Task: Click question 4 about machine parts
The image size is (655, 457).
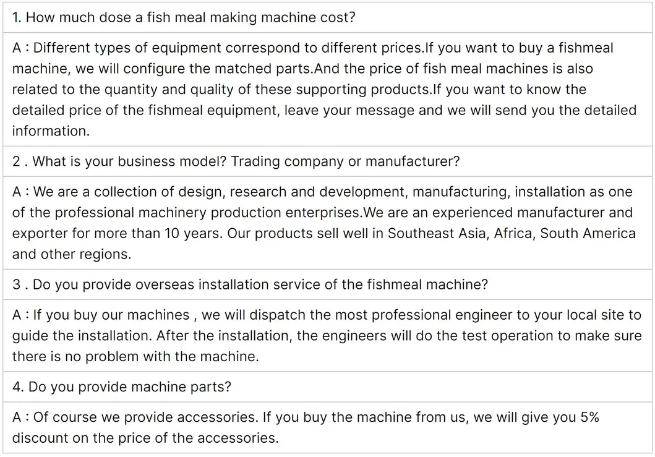Action: (x=122, y=387)
